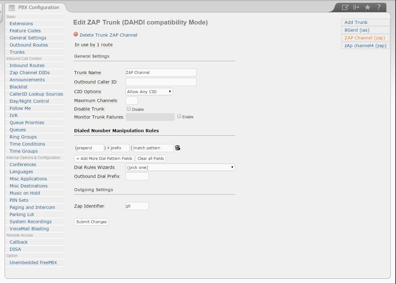Go to Music on Hold settings
396x284 pixels.
(x=24, y=193)
